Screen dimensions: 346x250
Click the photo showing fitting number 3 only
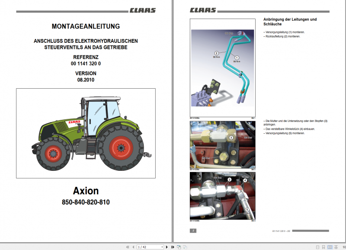[223, 145]
